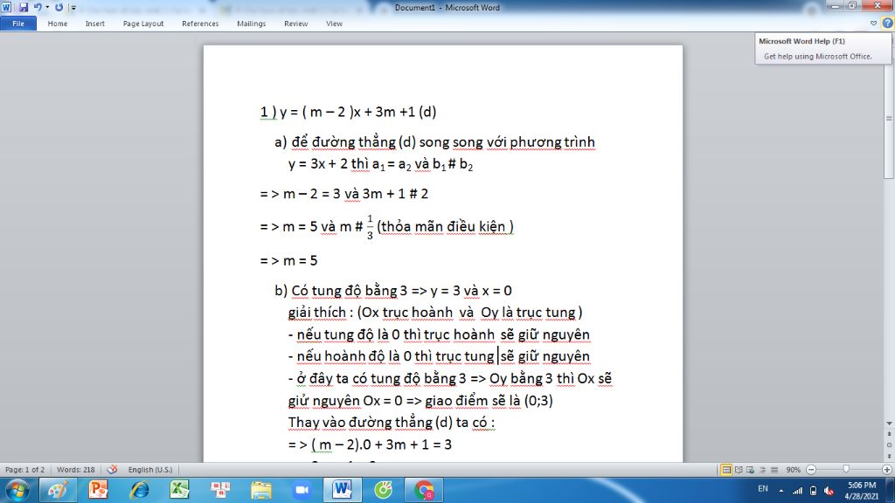Open the Windows Start menu
895x503 pixels.
pos(17,490)
